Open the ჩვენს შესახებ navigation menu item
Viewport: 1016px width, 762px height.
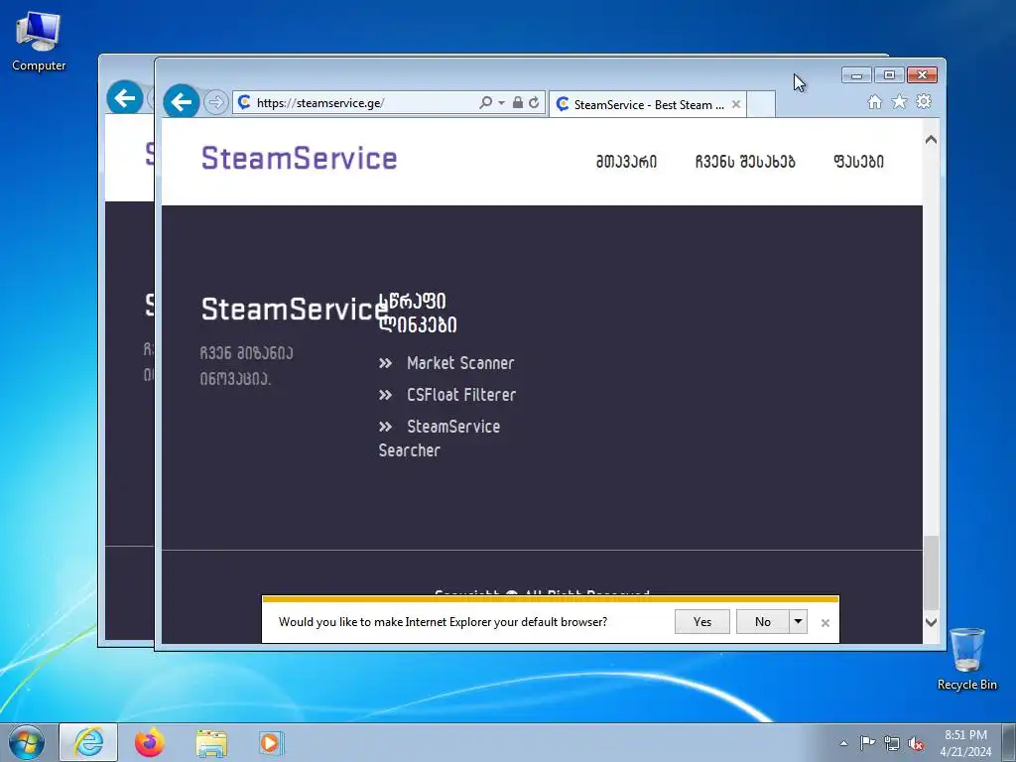click(x=745, y=162)
